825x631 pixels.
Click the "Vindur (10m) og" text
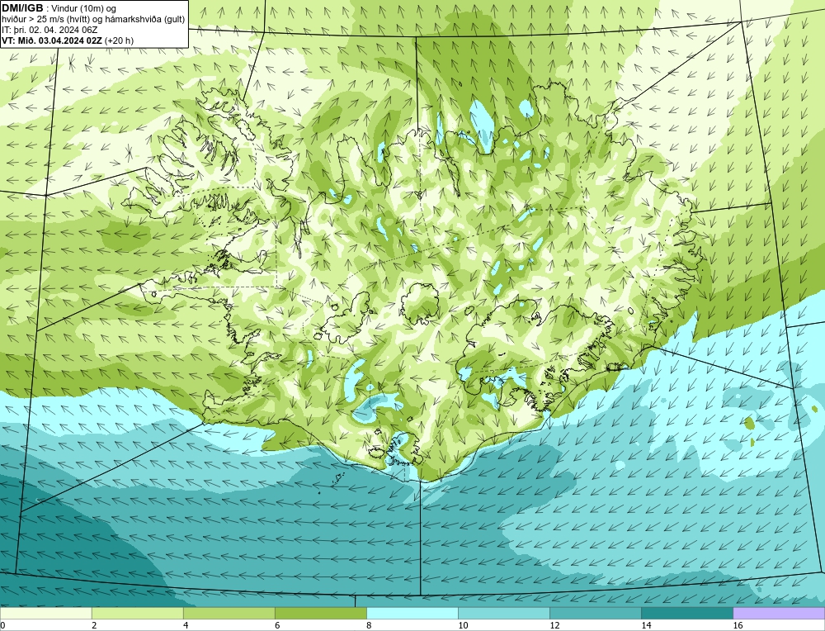pos(84,8)
